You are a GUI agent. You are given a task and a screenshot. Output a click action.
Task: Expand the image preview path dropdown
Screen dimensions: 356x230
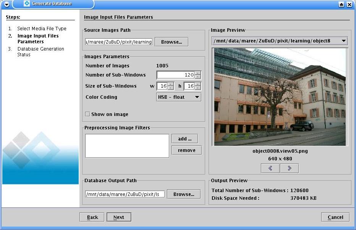coord(343,41)
